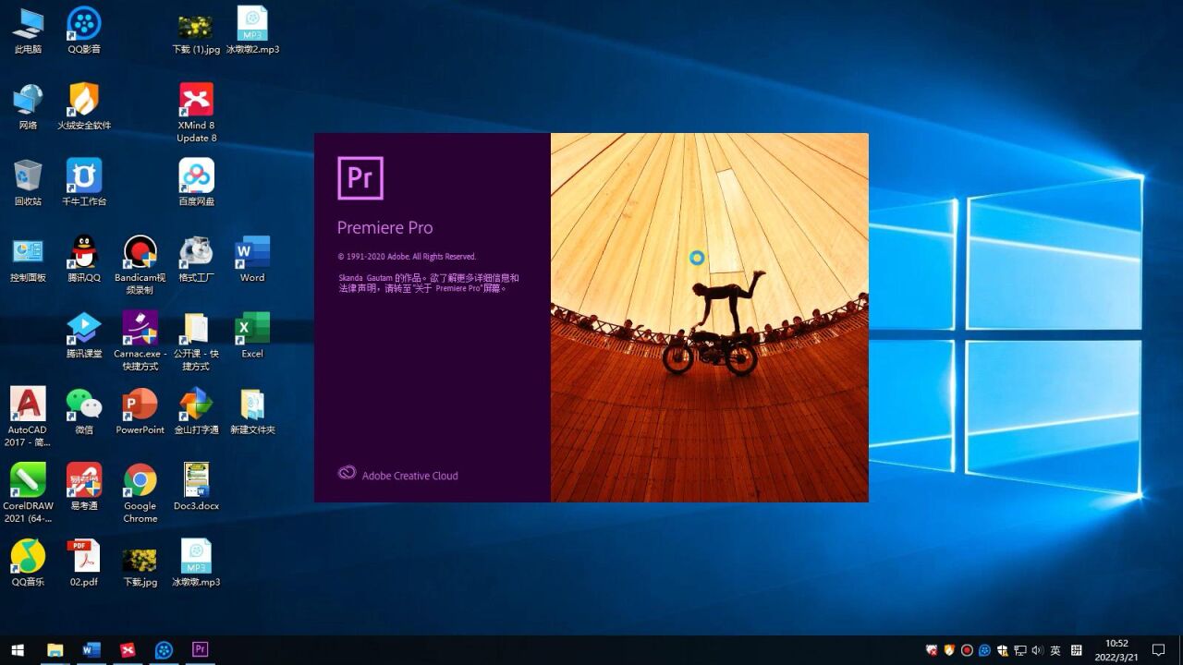Screen dimensions: 1183x665
Task: Open the 火绒安全软件 shortcut
Action: pyautogui.click(x=84, y=105)
